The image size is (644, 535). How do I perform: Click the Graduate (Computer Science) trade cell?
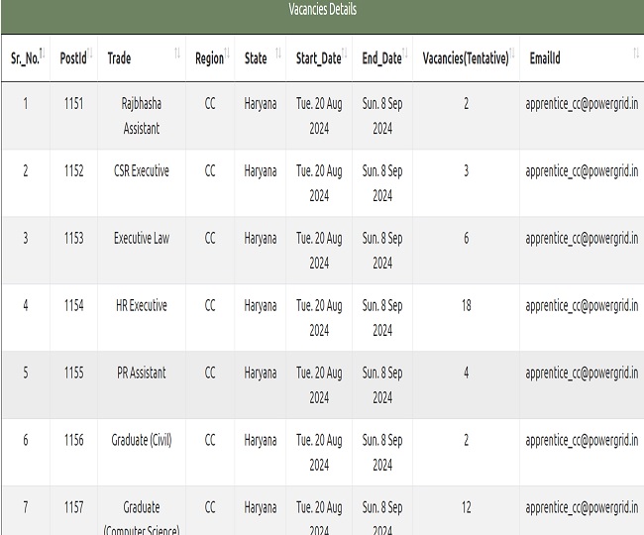coord(141,518)
